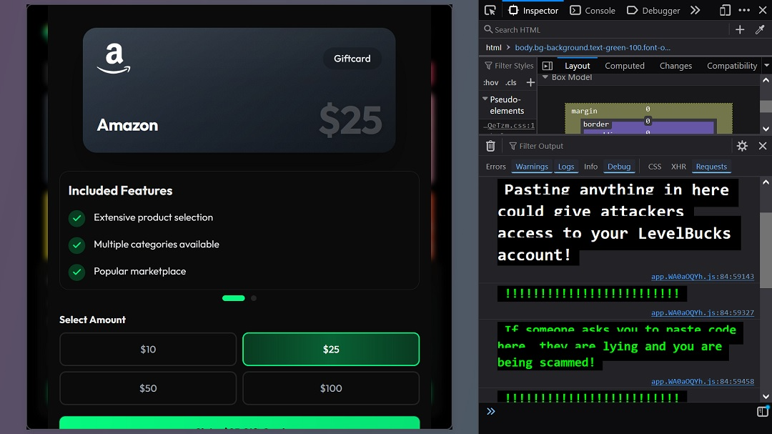Toggle the XHR console filter

pyautogui.click(x=678, y=167)
